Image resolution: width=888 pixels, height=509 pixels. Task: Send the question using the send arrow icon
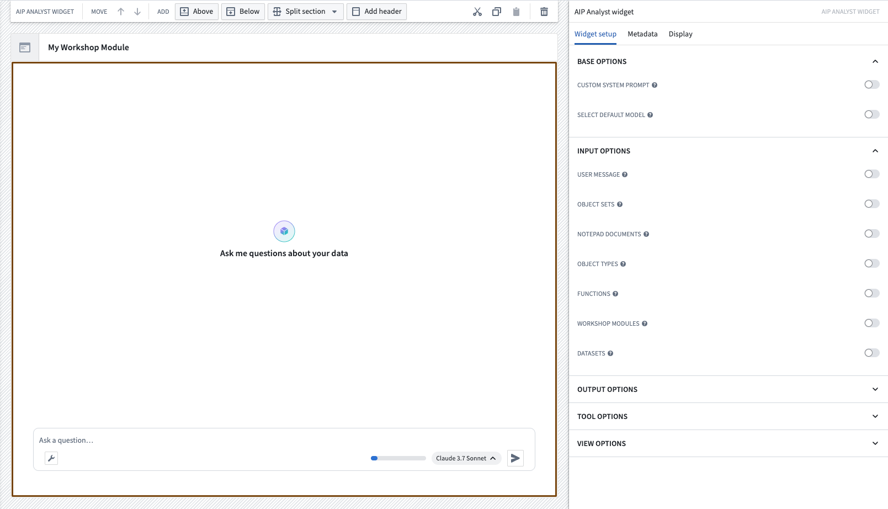coord(515,458)
